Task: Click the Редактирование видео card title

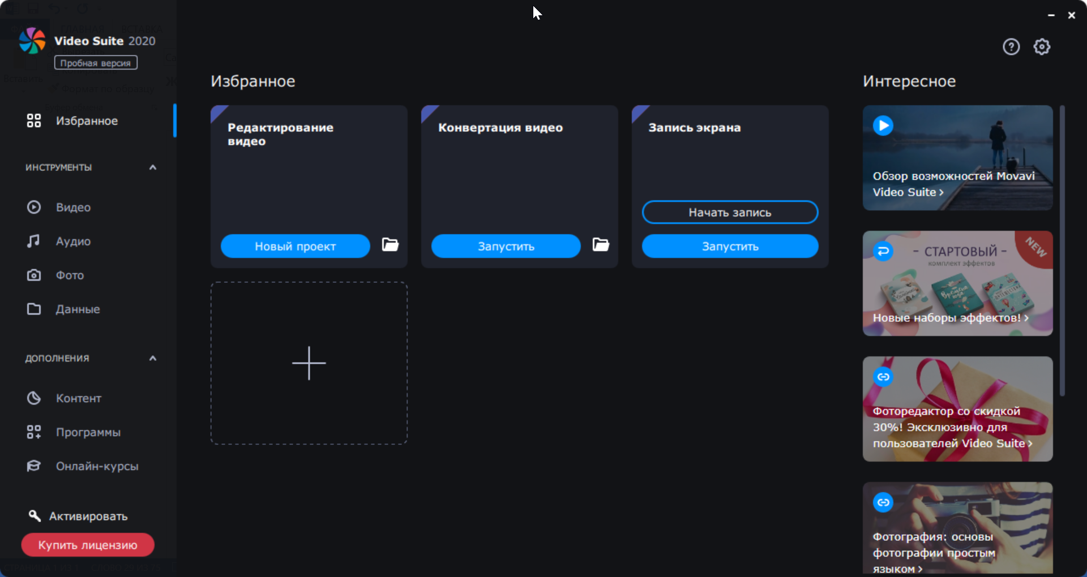Action: (x=280, y=134)
